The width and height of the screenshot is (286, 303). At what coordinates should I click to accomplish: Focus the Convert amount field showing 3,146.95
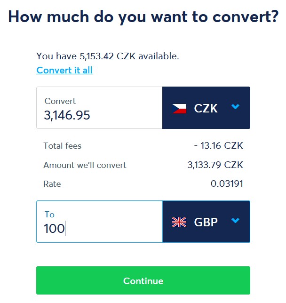(x=99, y=108)
